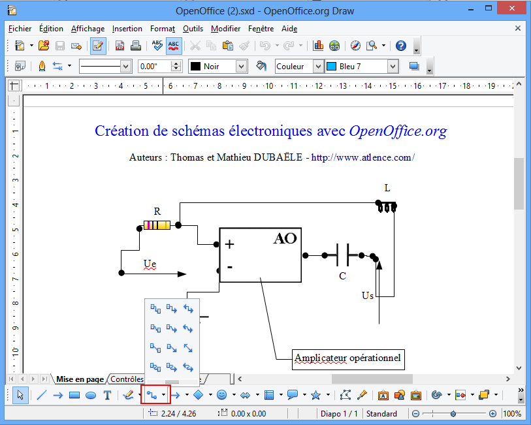
Task: Open the Affichage menu
Action: [88, 29]
